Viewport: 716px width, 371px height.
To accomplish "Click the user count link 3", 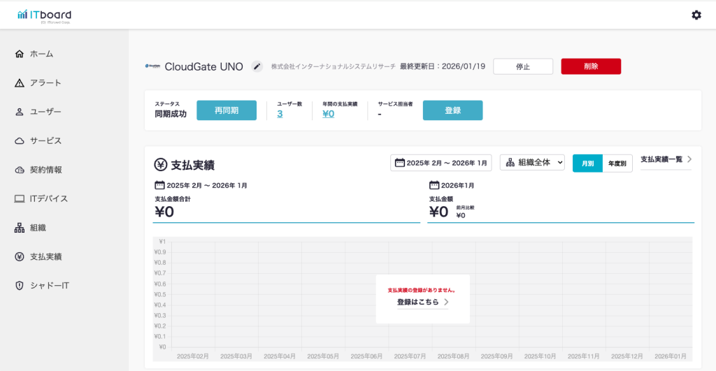I will [x=280, y=114].
